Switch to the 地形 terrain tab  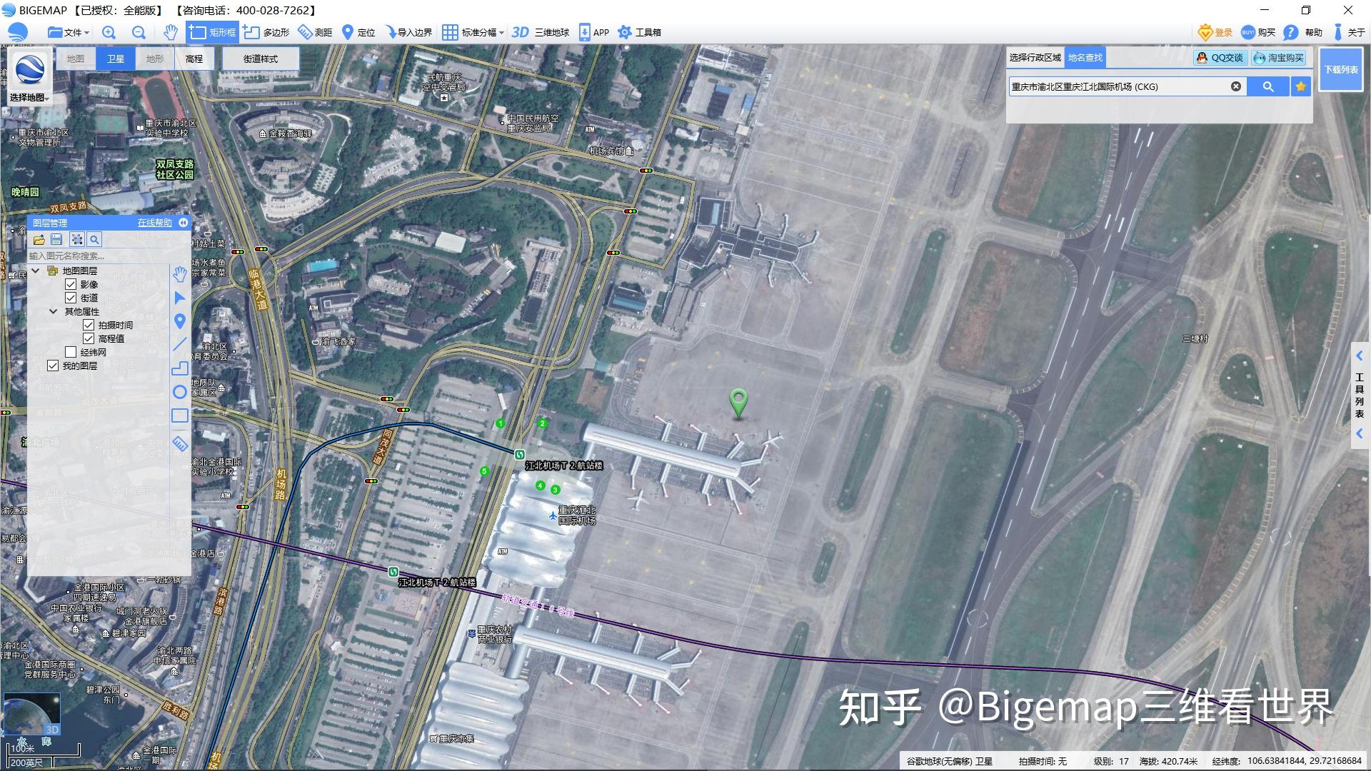pyautogui.click(x=155, y=59)
